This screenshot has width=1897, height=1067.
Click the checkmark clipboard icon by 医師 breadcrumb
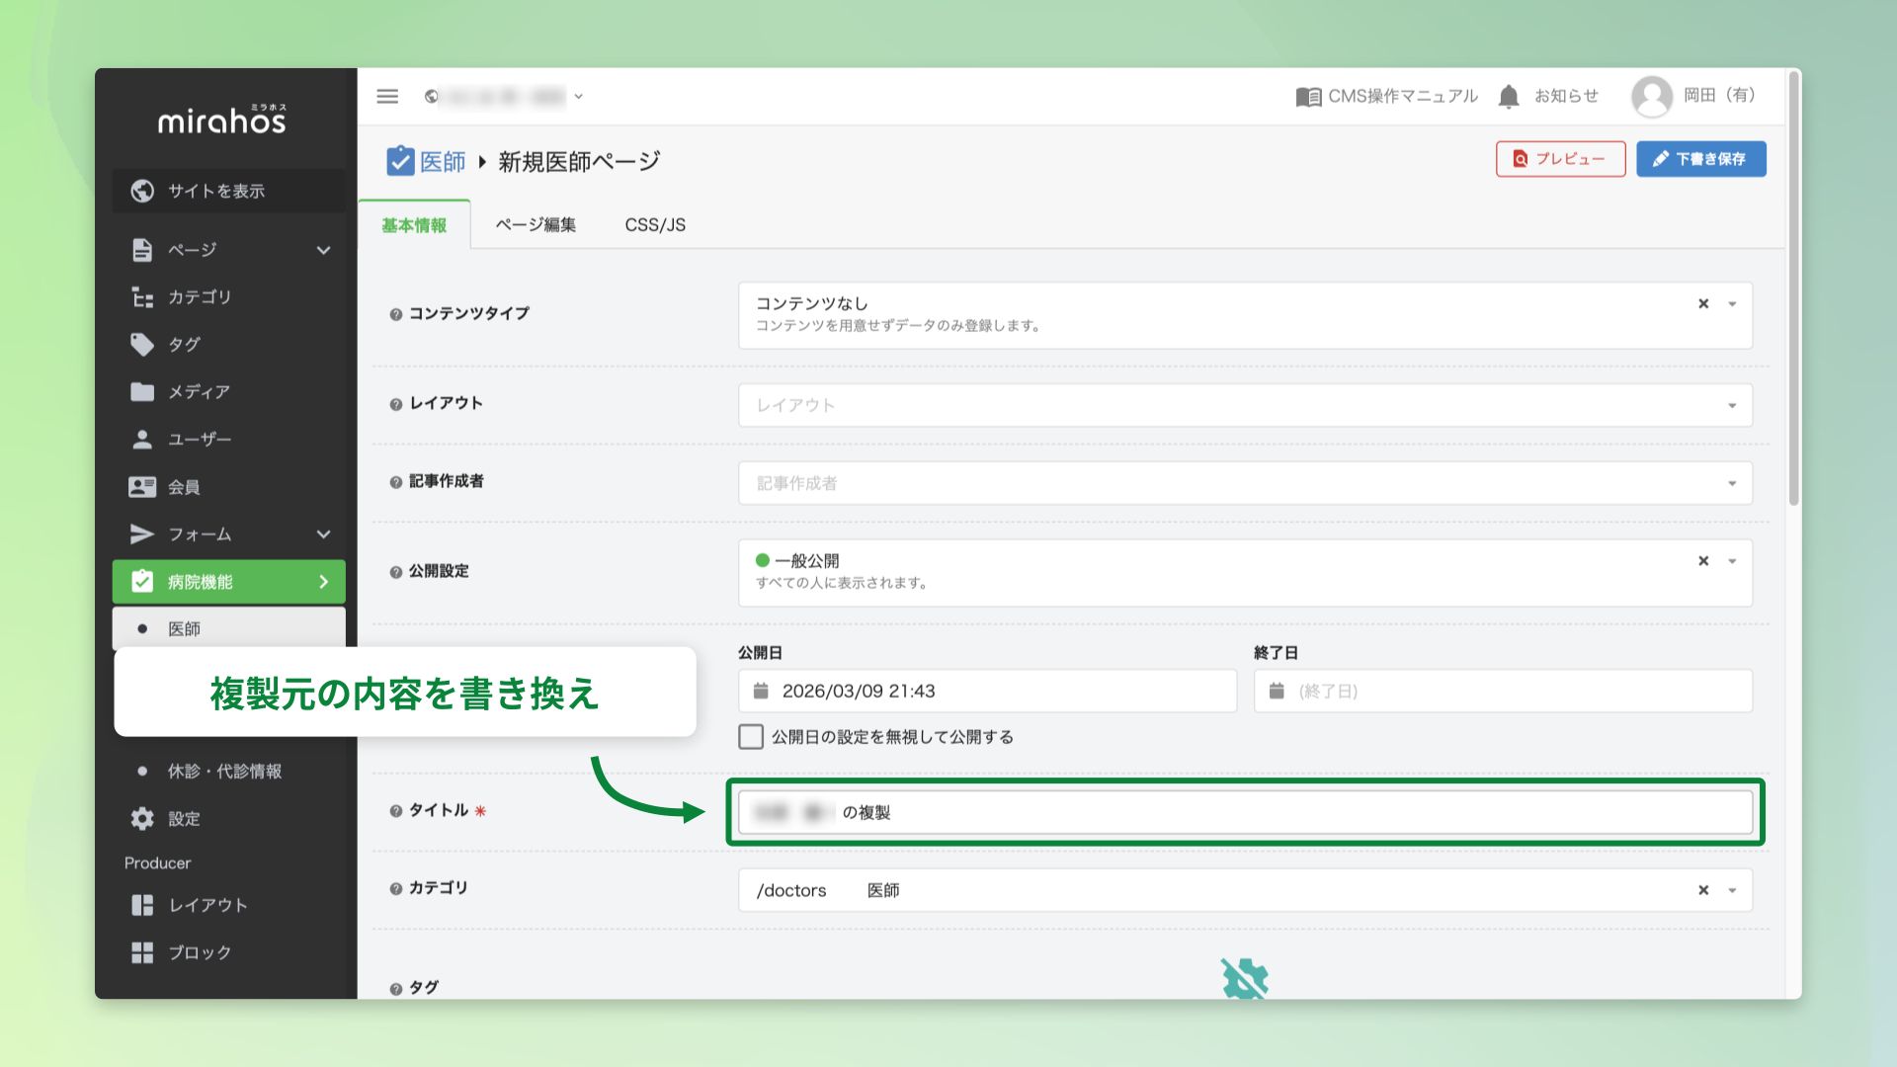pyautogui.click(x=400, y=160)
